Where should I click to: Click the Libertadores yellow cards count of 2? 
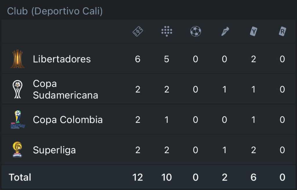tap(253, 59)
